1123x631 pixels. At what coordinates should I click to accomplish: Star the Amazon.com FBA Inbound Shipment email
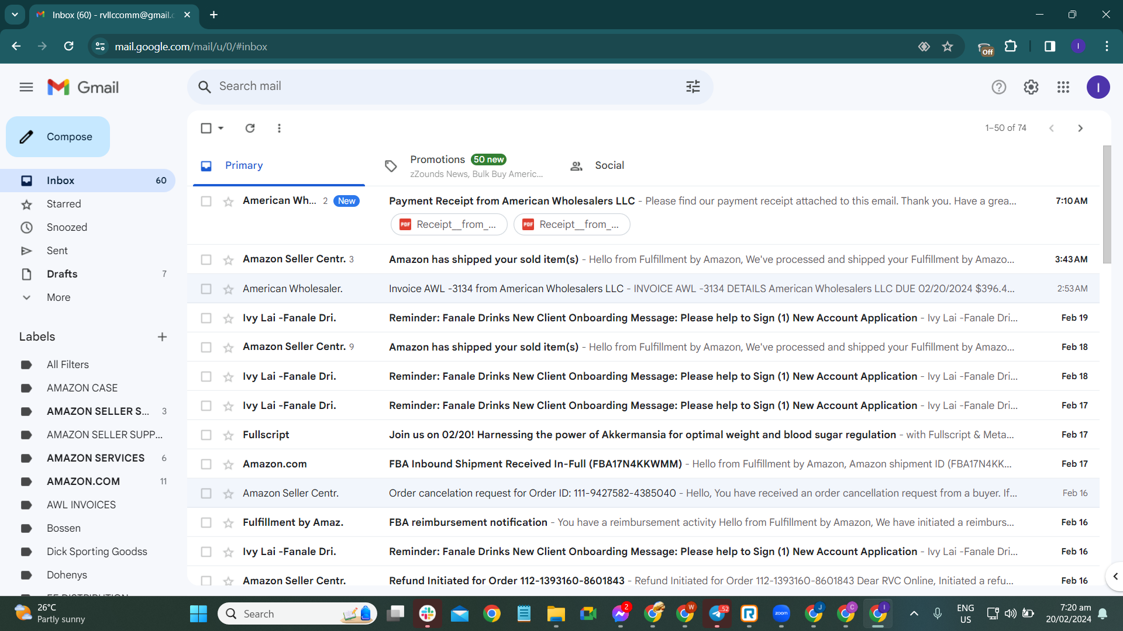tap(228, 464)
